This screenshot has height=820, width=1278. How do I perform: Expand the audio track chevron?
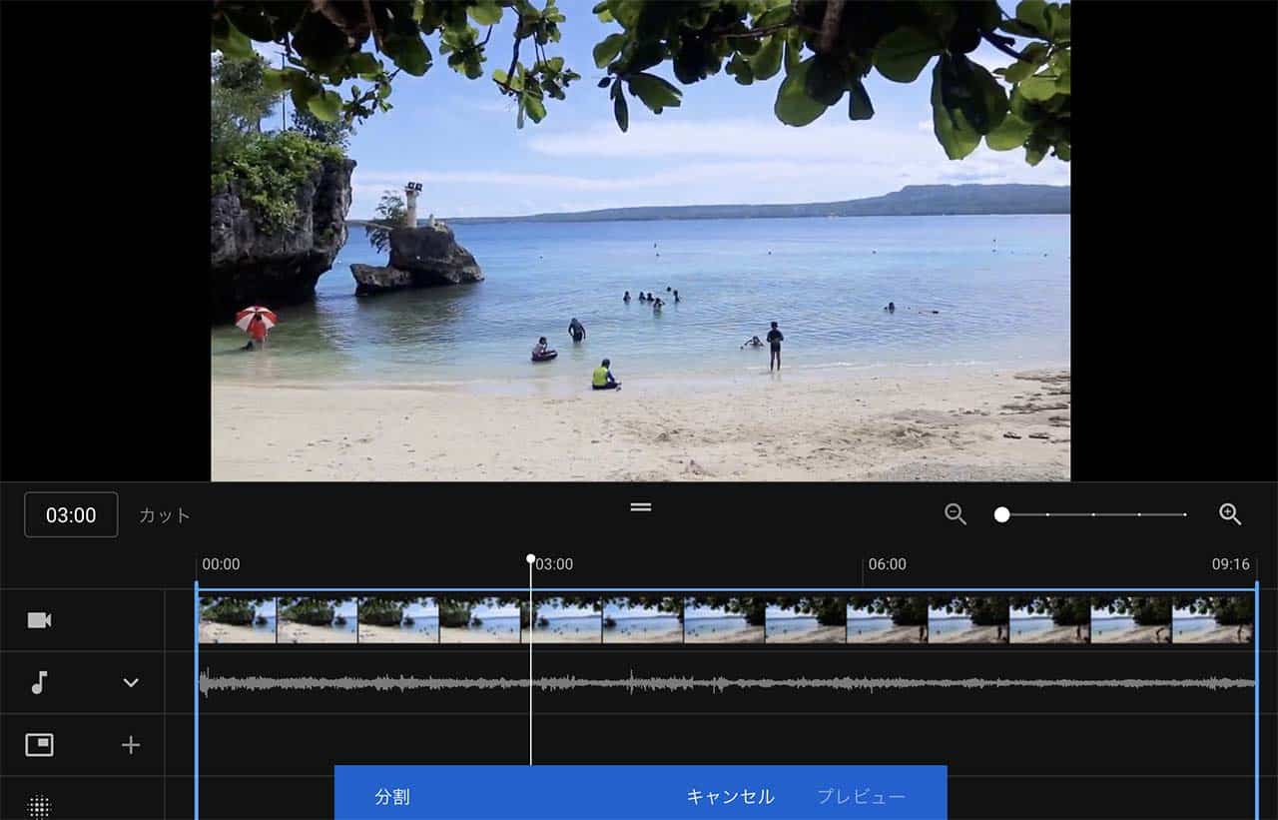(x=131, y=682)
